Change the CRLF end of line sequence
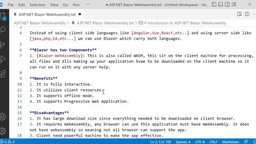The image size is (256, 144). tap(213, 142)
